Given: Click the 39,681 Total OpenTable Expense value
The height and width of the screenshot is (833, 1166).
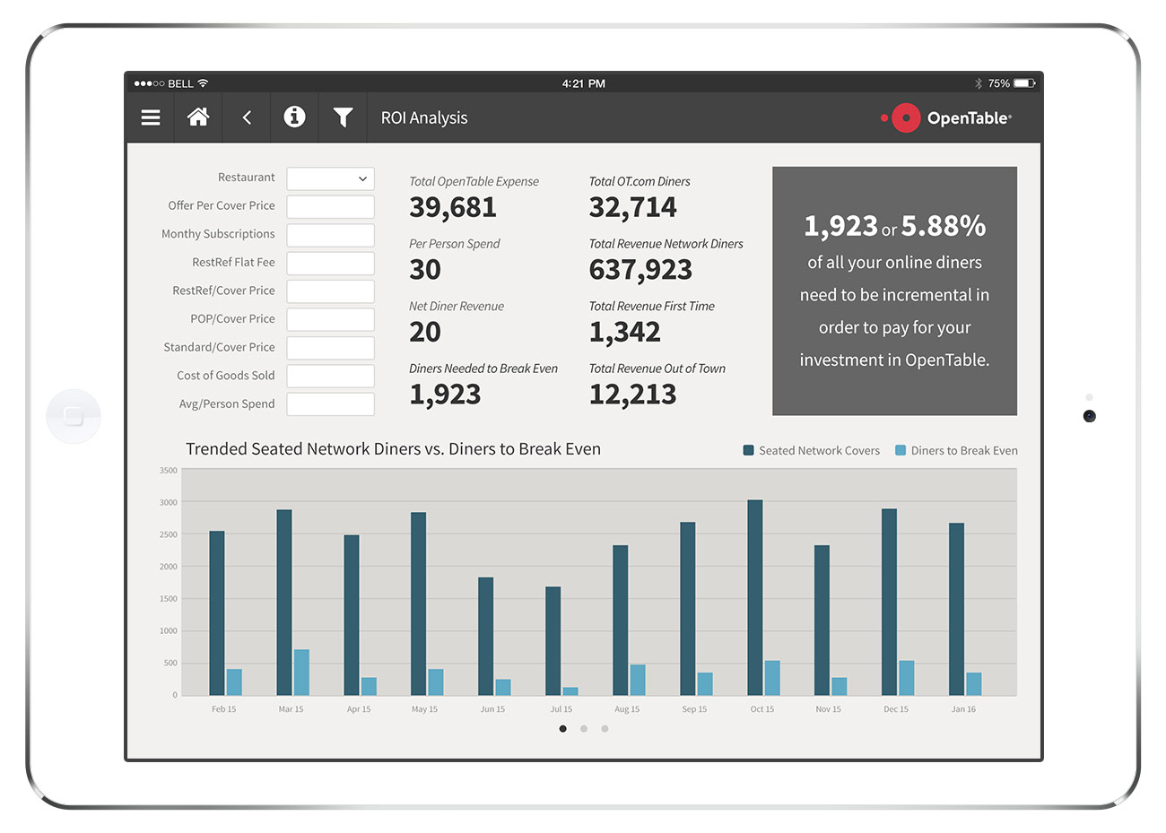Looking at the screenshot, I should [453, 207].
